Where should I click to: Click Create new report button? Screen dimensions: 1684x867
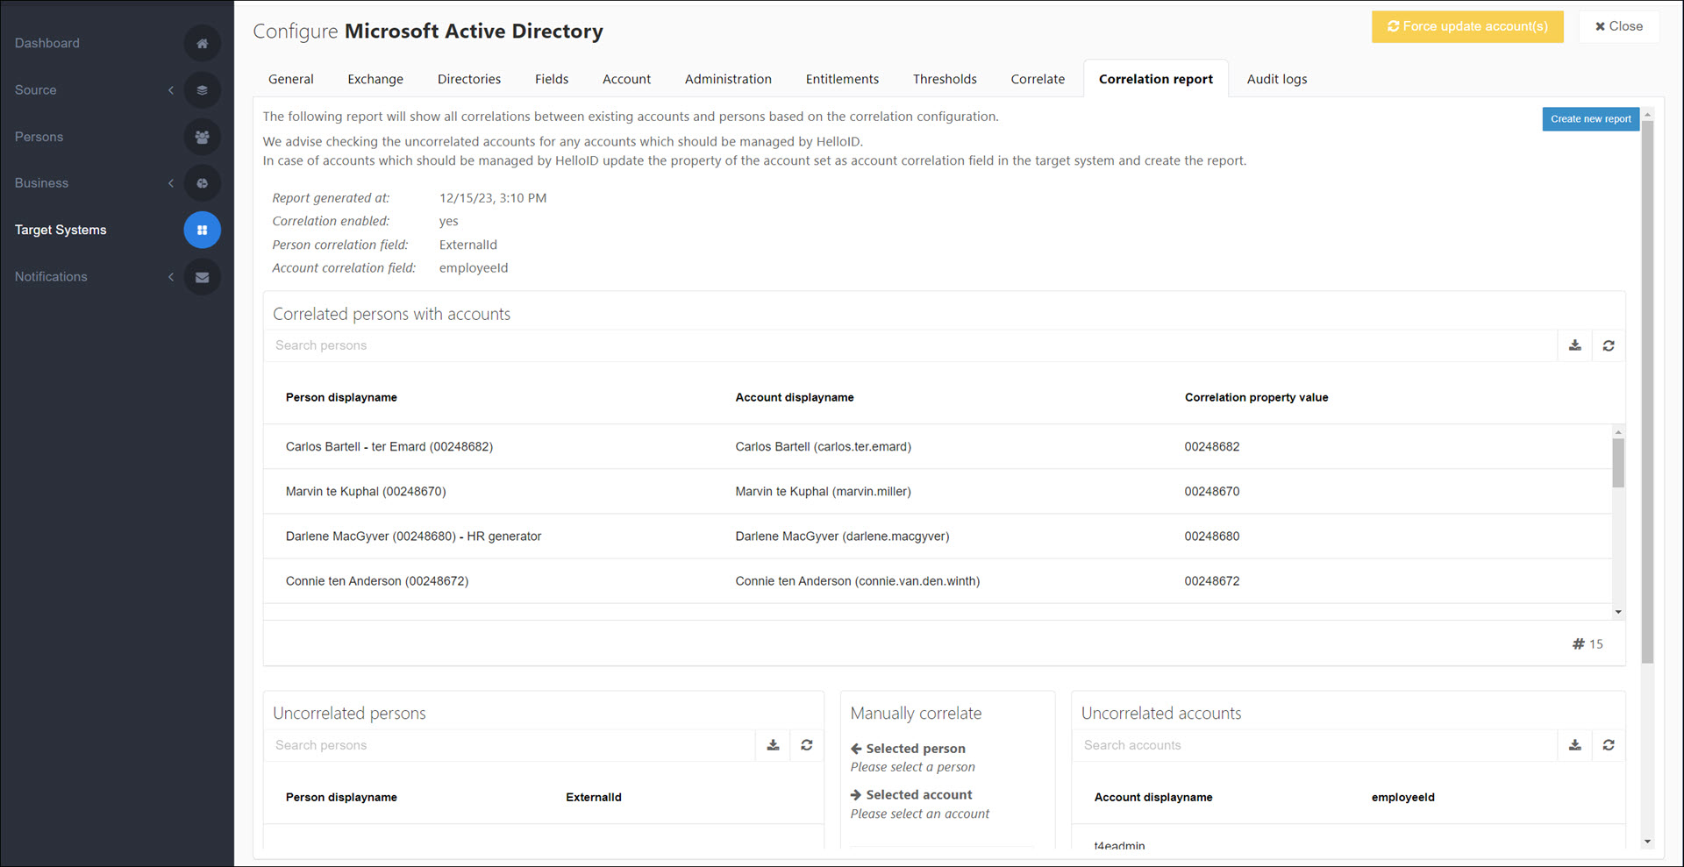pyautogui.click(x=1590, y=119)
